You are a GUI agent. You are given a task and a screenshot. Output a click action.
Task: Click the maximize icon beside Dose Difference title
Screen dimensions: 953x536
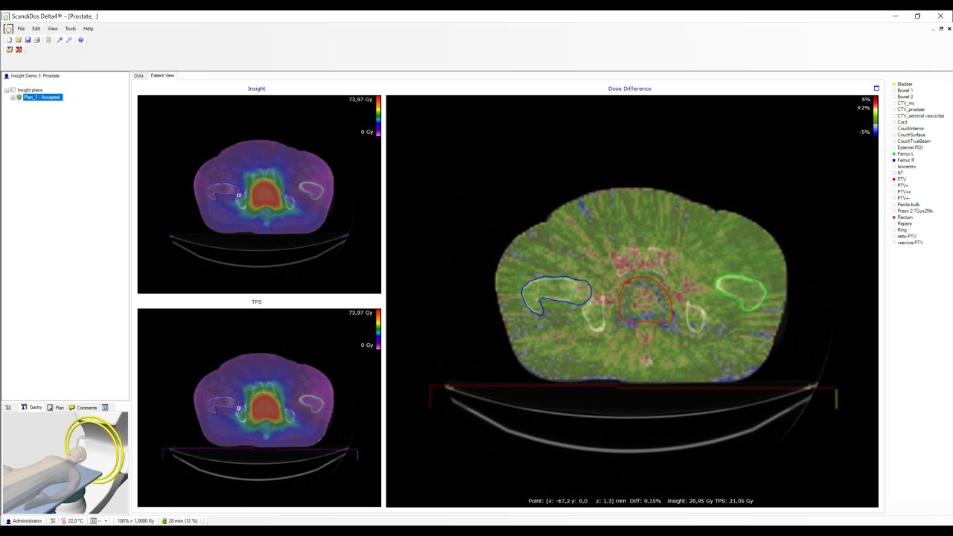tap(876, 89)
